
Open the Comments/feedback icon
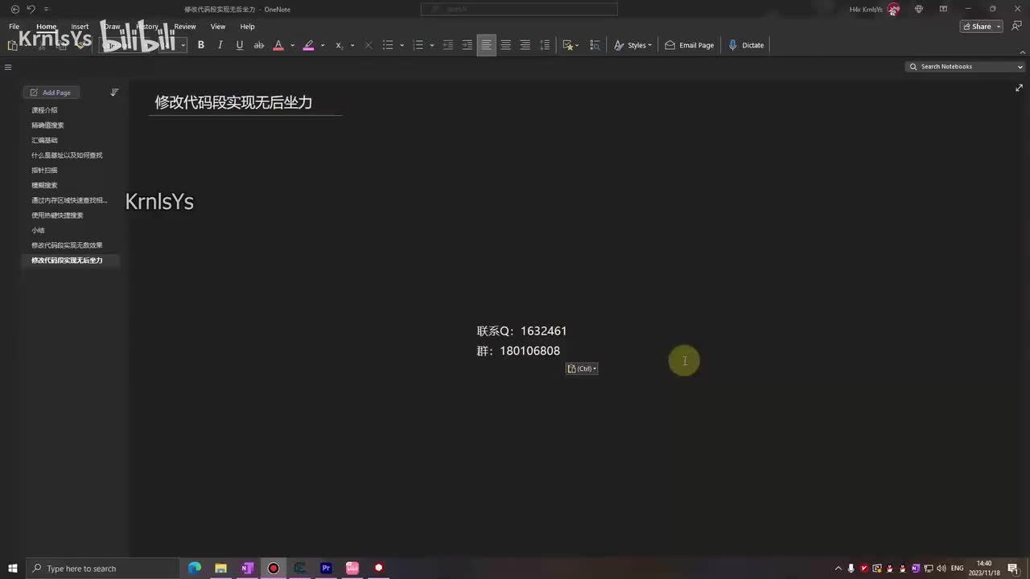click(1016, 27)
